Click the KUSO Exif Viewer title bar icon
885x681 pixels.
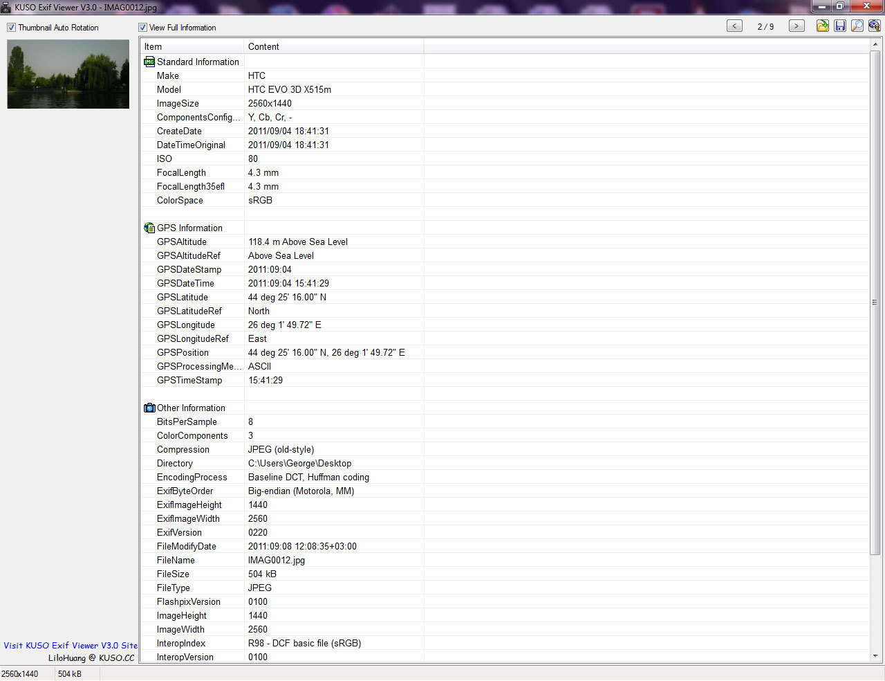6,8
